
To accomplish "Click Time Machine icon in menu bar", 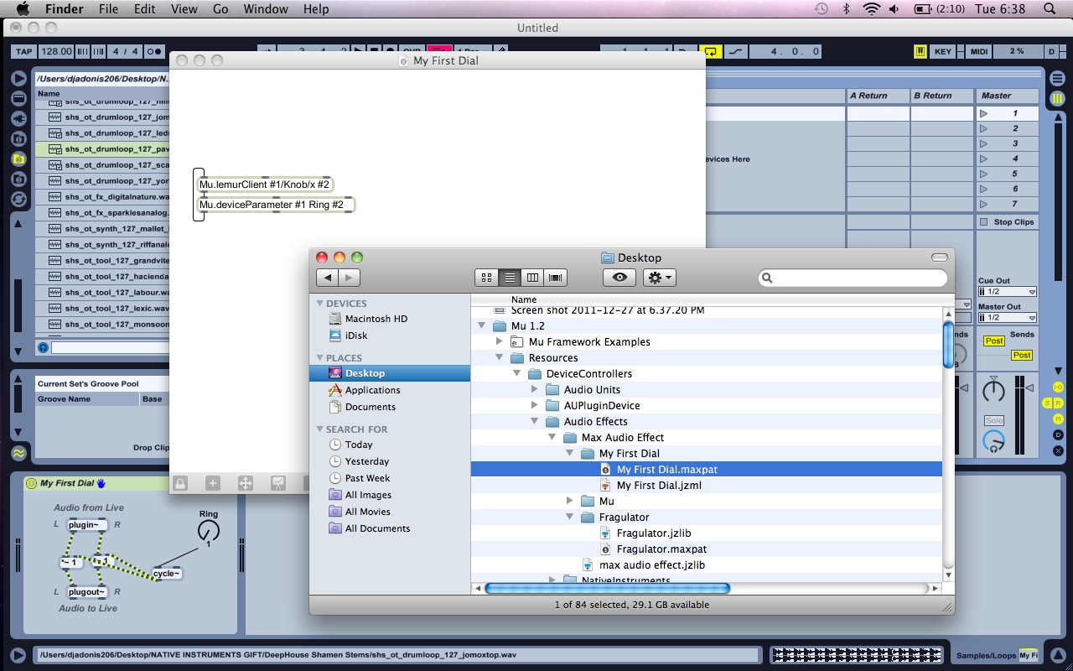I will (x=822, y=9).
